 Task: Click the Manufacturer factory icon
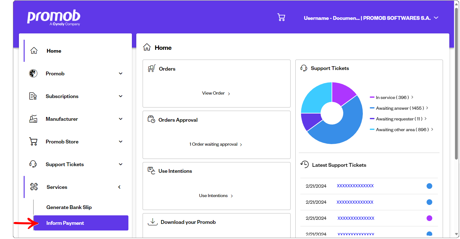pos(33,119)
